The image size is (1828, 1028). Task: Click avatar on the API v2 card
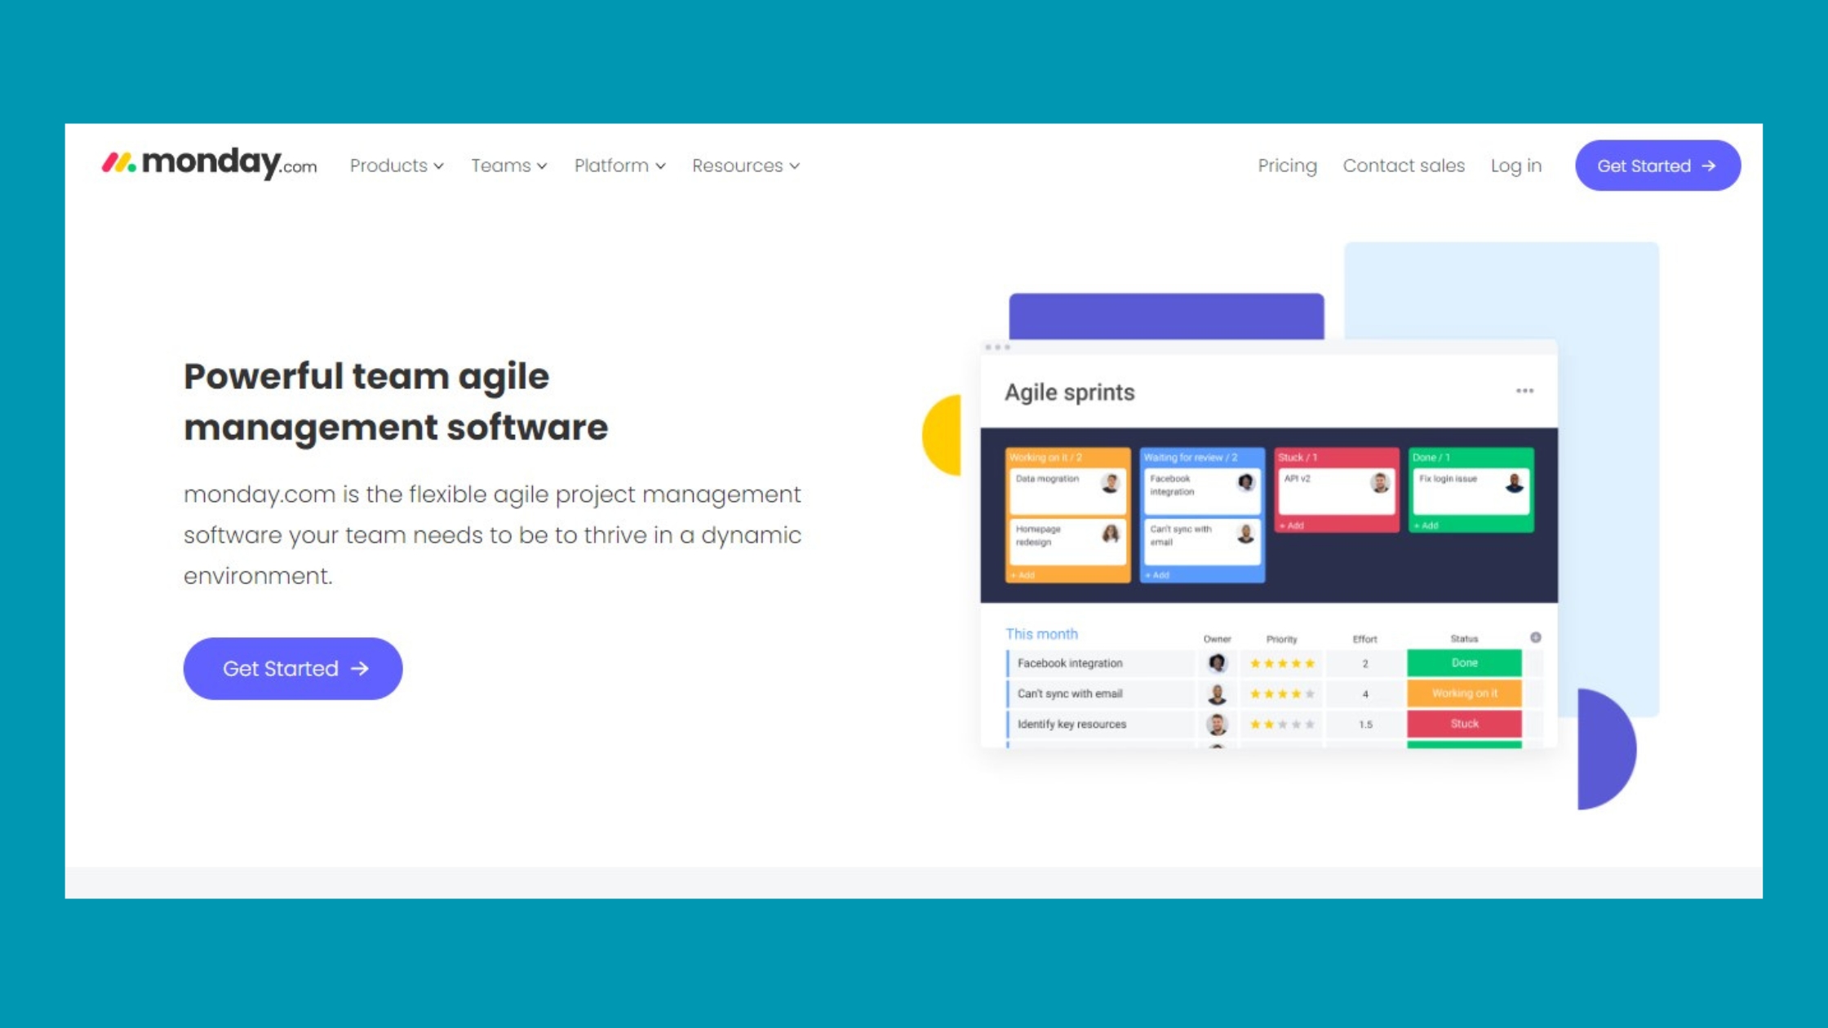[1379, 483]
